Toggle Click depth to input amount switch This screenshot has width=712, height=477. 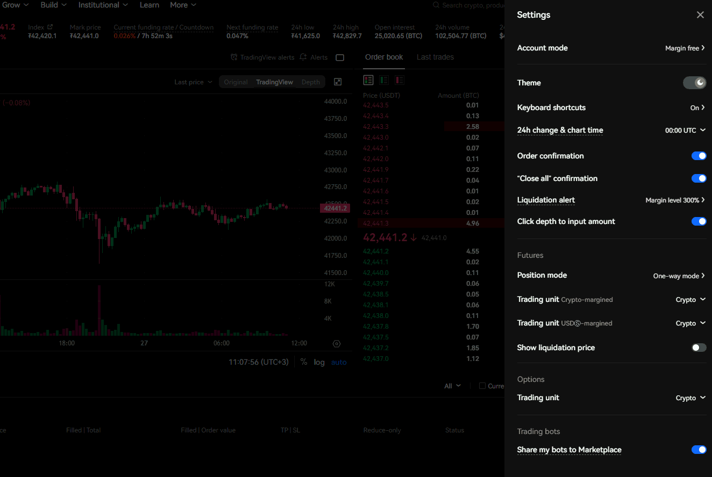[x=699, y=221]
